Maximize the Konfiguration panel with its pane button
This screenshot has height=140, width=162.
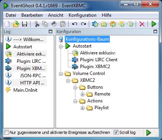pyautogui.click(x=155, y=32)
